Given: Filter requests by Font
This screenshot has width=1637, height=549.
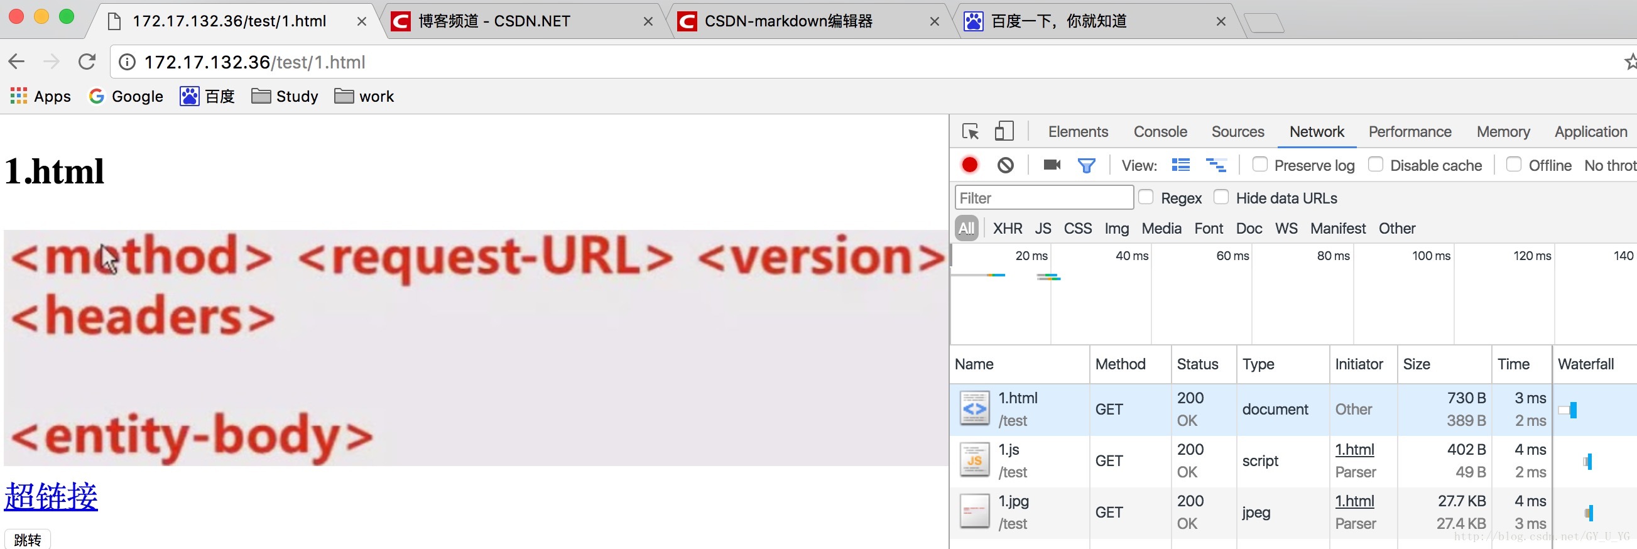Looking at the screenshot, I should click(x=1209, y=228).
